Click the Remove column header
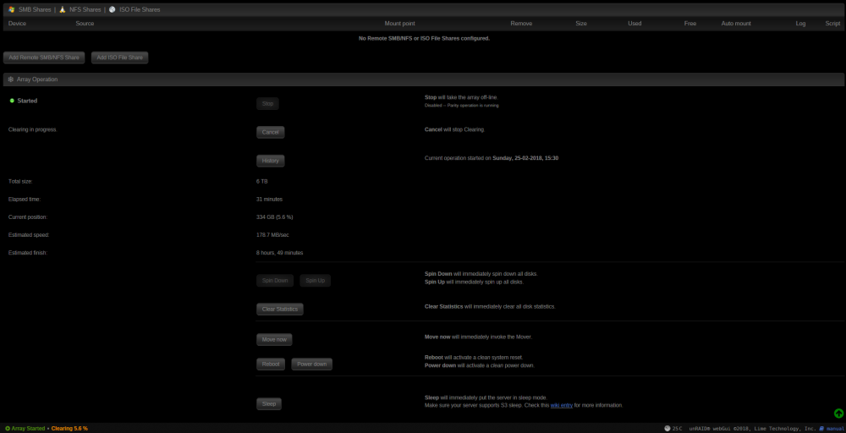Viewport: 846px width, 433px height. coord(521,24)
